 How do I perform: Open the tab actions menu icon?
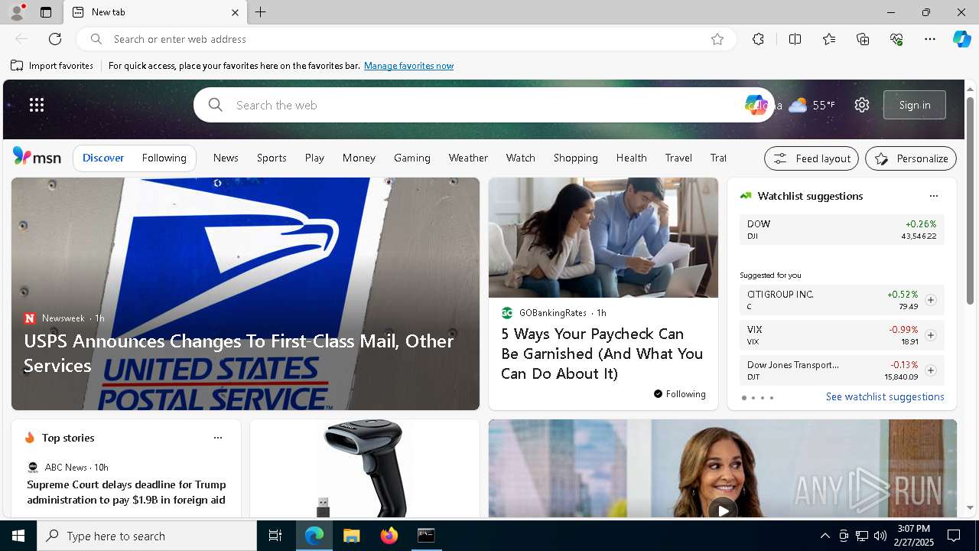46,12
